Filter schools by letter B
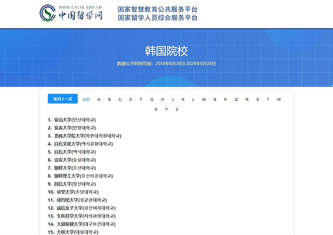This screenshot has width=333, height=235. click(x=109, y=100)
